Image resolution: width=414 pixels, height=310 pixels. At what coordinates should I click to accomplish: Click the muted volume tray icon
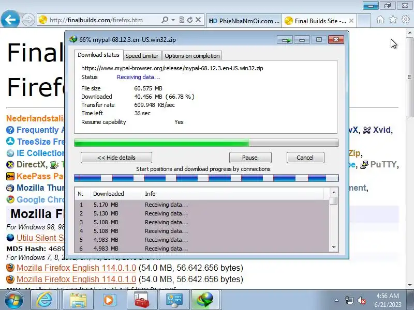[361, 301]
